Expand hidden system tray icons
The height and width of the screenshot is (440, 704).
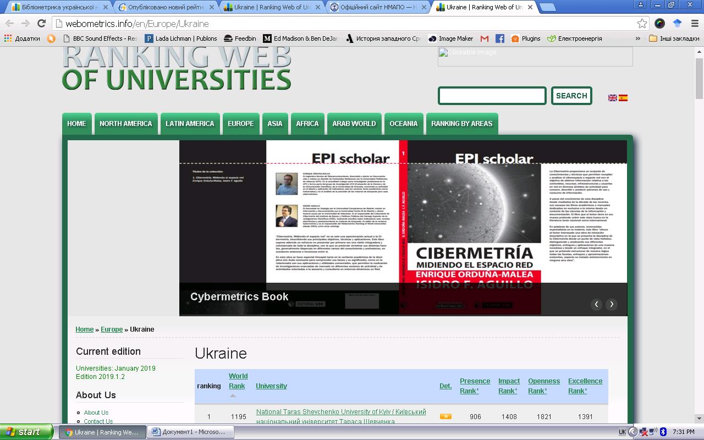coord(632,432)
